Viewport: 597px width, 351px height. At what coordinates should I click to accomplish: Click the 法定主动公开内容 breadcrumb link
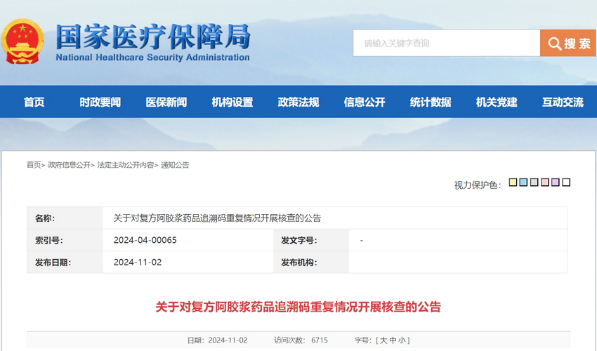[125, 165]
